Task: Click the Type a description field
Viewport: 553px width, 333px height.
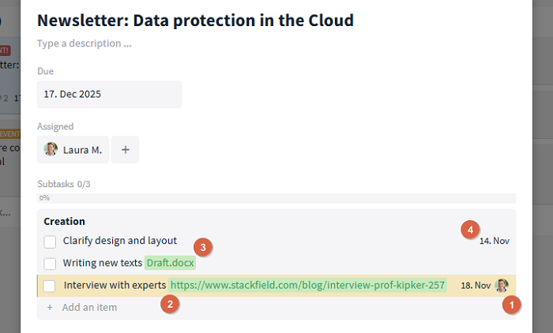Action: pos(85,43)
